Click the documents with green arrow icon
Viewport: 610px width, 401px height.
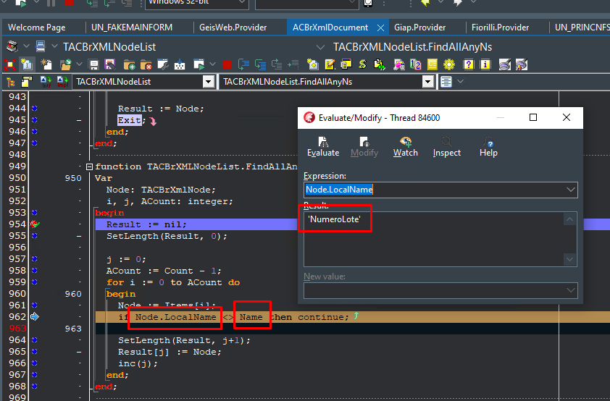[x=380, y=64]
